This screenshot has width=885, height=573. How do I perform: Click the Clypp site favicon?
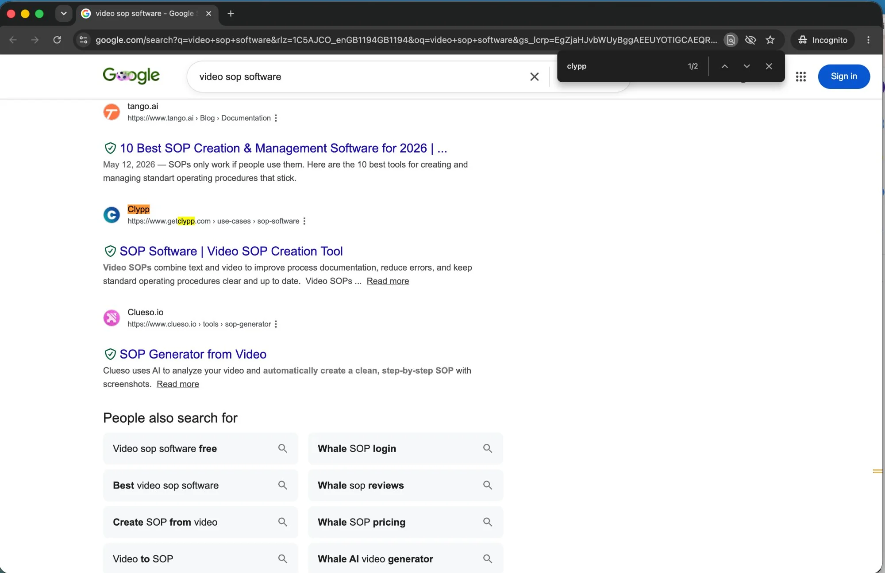(112, 215)
